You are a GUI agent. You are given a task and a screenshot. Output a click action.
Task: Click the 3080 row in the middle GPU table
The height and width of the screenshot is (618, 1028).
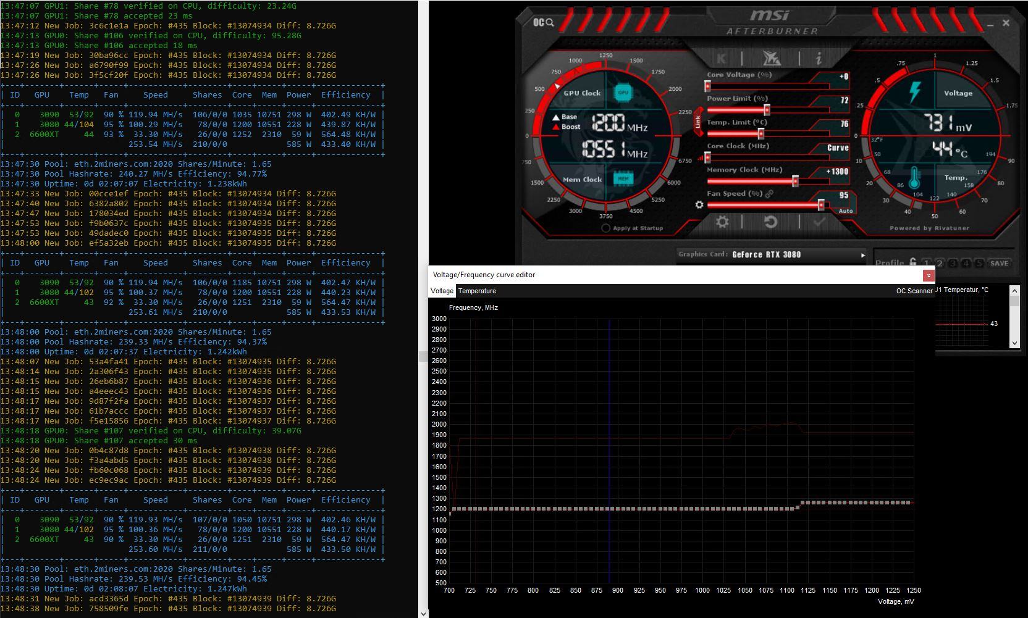[193, 292]
